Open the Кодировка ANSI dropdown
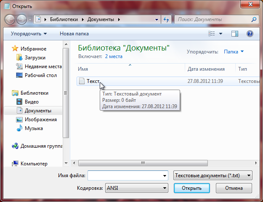The width and height of the screenshot is (263, 202). tap(136, 188)
